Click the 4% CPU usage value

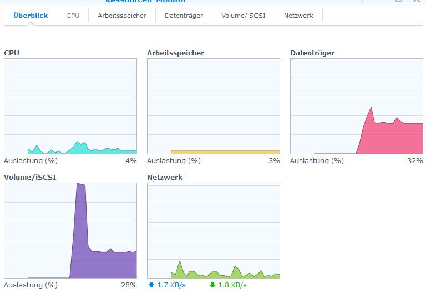pyautogui.click(x=131, y=161)
